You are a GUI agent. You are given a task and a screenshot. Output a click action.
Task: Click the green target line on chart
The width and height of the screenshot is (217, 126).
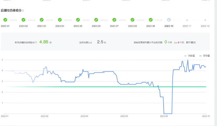91,87
